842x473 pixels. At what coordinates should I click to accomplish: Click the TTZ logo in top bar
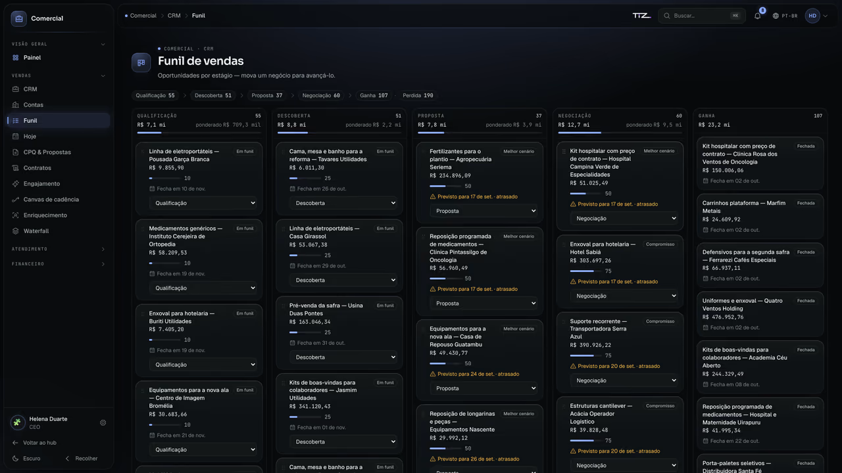tap(641, 16)
